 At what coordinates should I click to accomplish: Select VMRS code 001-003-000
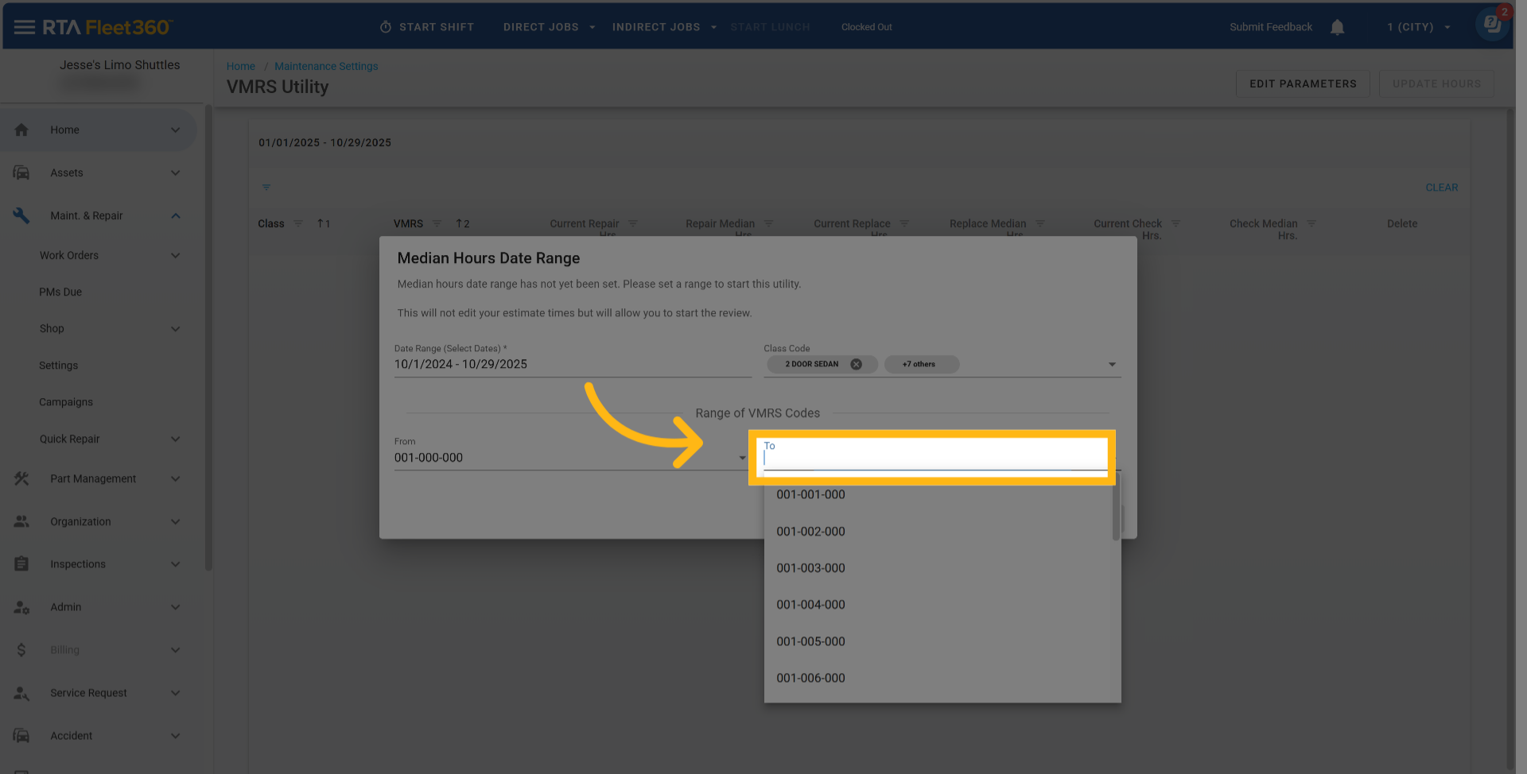(810, 568)
